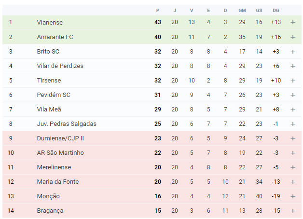Open plus icon for Juv. Pedras Salgadas
The height and width of the screenshot is (219, 303).
click(293, 124)
